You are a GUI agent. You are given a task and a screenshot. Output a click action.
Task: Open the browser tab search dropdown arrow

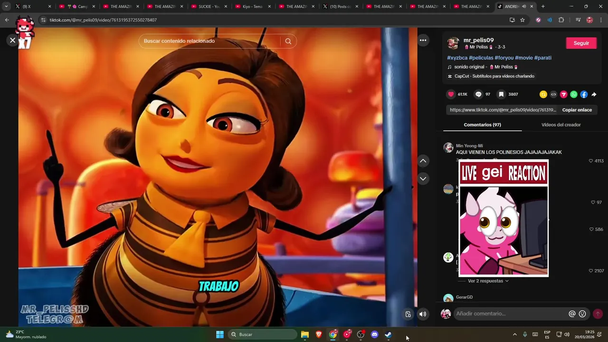click(x=6, y=7)
